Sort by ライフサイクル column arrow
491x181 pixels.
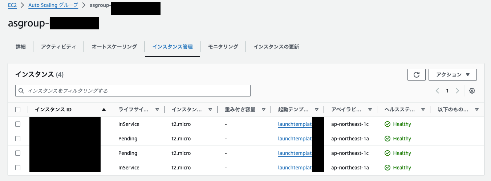tap(157, 110)
